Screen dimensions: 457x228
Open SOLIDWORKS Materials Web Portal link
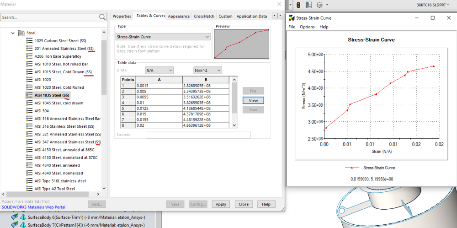(33, 207)
